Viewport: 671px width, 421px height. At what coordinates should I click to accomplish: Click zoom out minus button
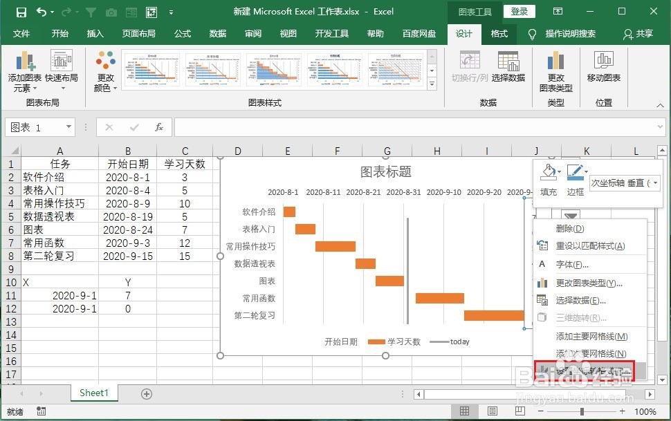click(x=541, y=411)
